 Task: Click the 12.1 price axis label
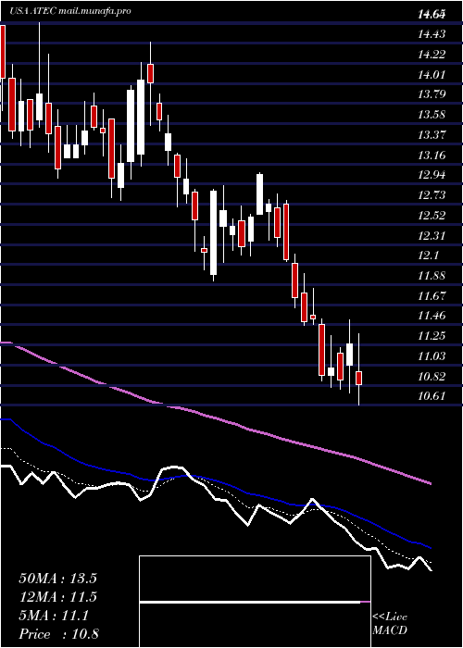coord(428,255)
